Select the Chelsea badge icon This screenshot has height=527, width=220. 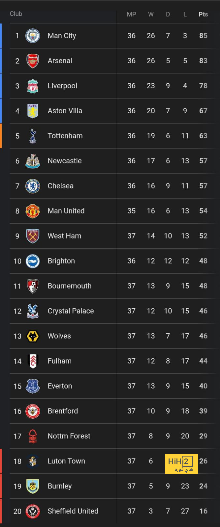[x=33, y=186]
